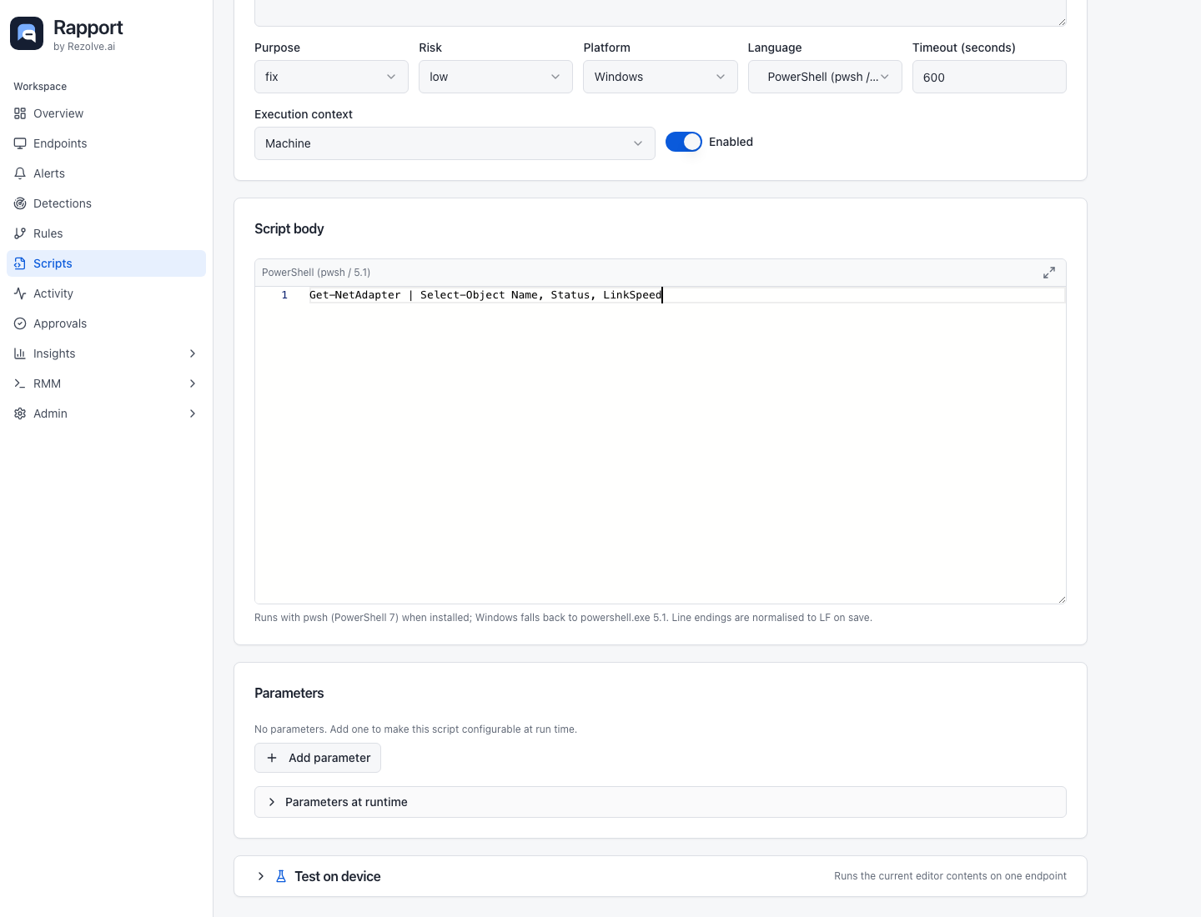Screen dimensions: 1201x917
Task: Click the Script body heading
Action: pyautogui.click(x=289, y=228)
